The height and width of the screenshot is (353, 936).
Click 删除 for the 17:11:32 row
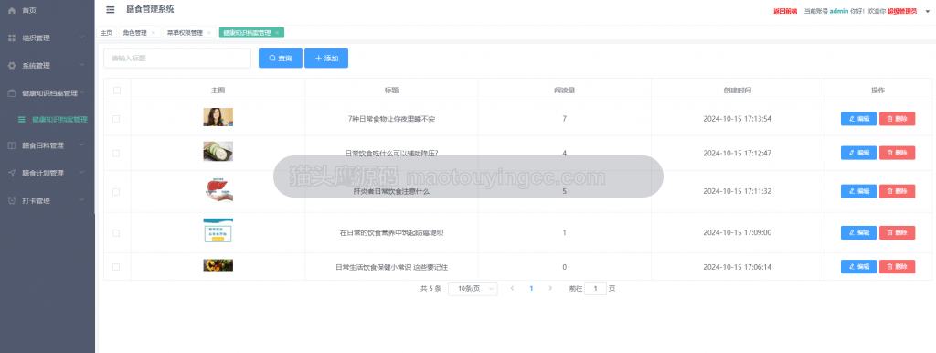pyautogui.click(x=898, y=191)
